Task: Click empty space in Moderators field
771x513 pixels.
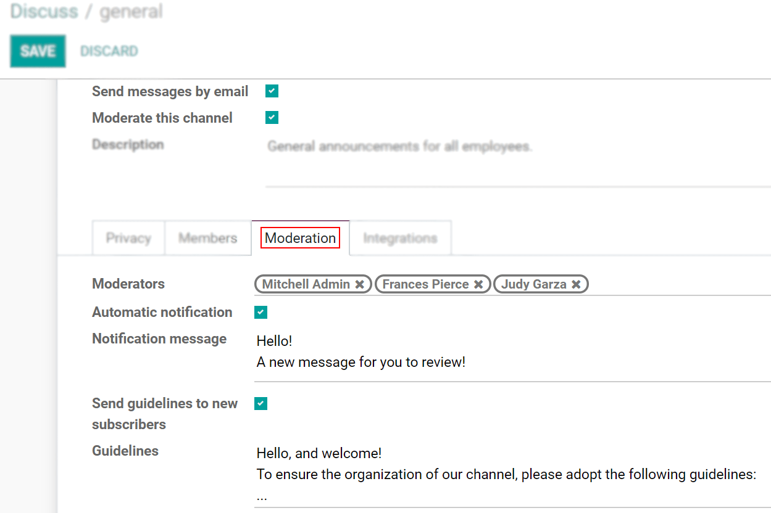Action: (679, 284)
